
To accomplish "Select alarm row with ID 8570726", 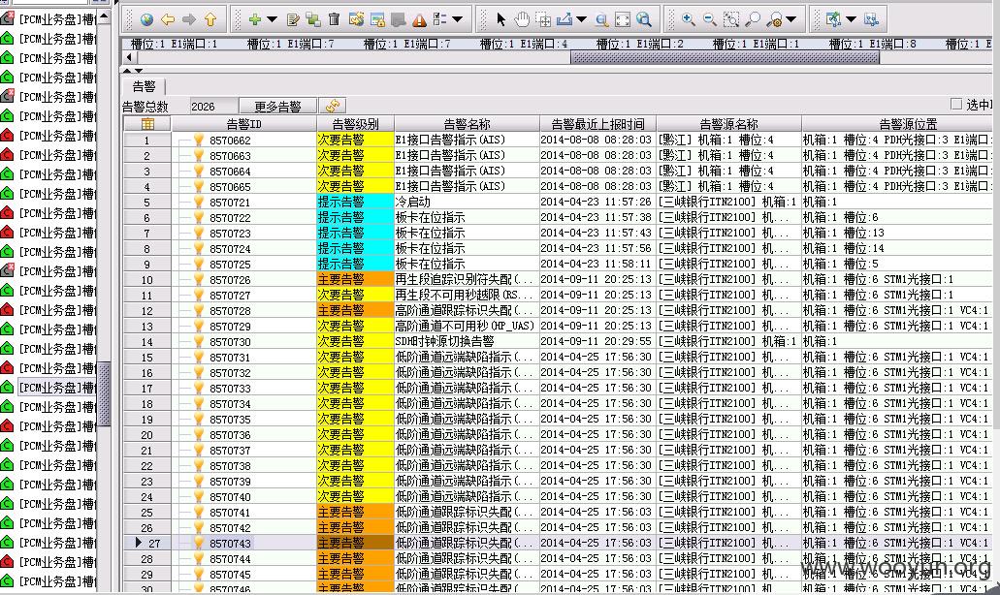I will 558,280.
